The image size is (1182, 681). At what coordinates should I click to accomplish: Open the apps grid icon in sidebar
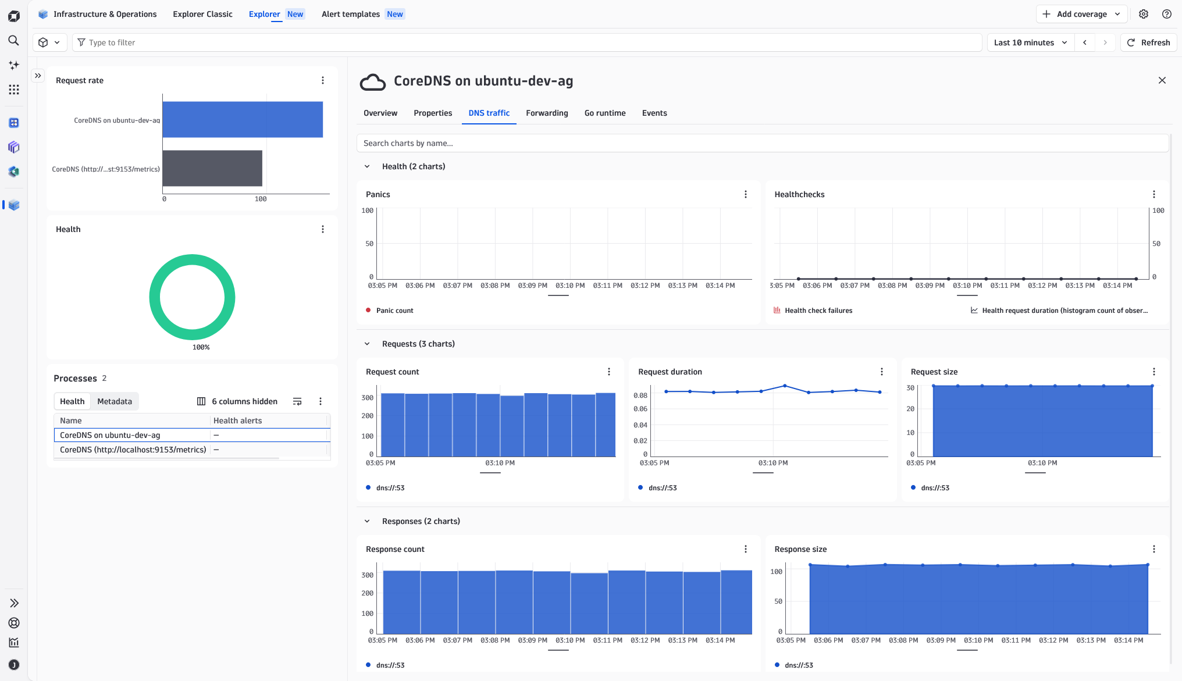14,90
